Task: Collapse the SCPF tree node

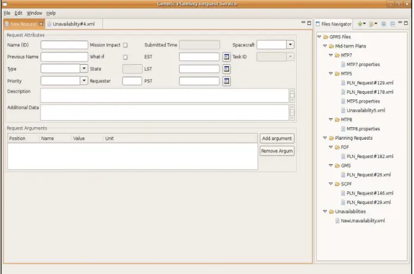Action: [331, 184]
